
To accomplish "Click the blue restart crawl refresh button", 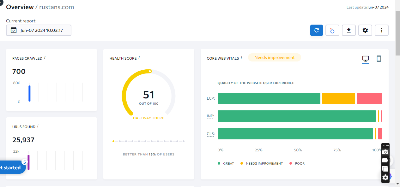I will click(x=317, y=30).
